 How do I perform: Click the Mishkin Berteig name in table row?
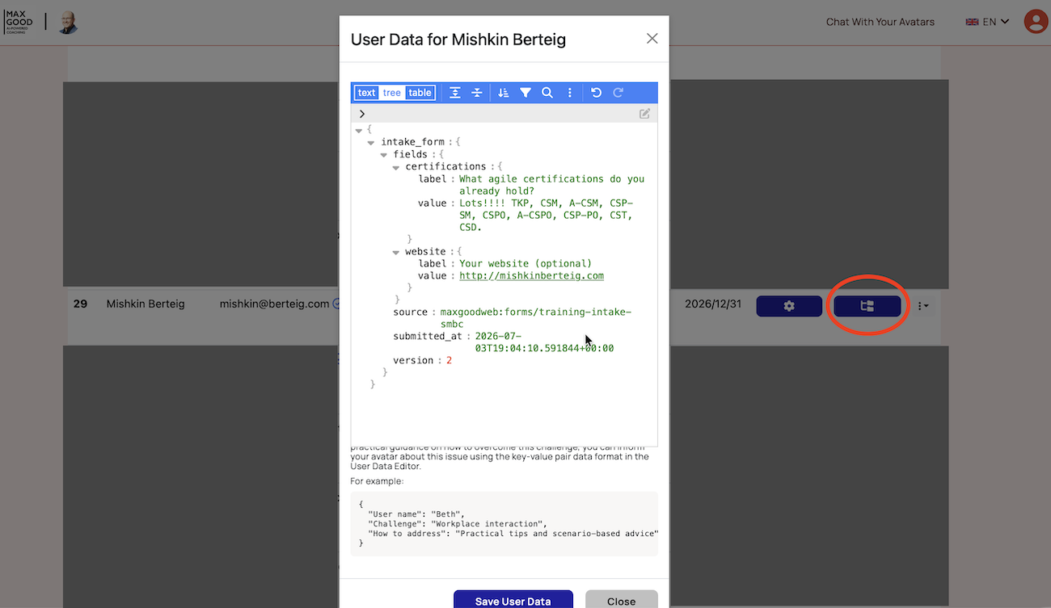146,304
